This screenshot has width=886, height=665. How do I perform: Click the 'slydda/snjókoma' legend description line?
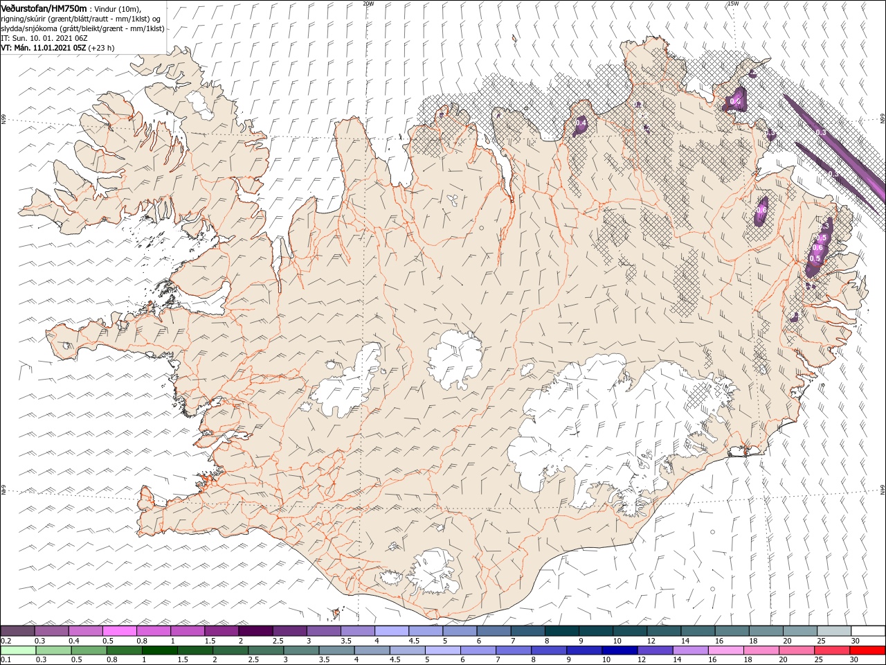point(83,28)
